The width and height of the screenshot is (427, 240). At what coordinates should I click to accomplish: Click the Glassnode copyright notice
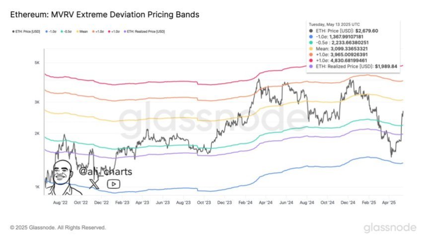coord(58,228)
